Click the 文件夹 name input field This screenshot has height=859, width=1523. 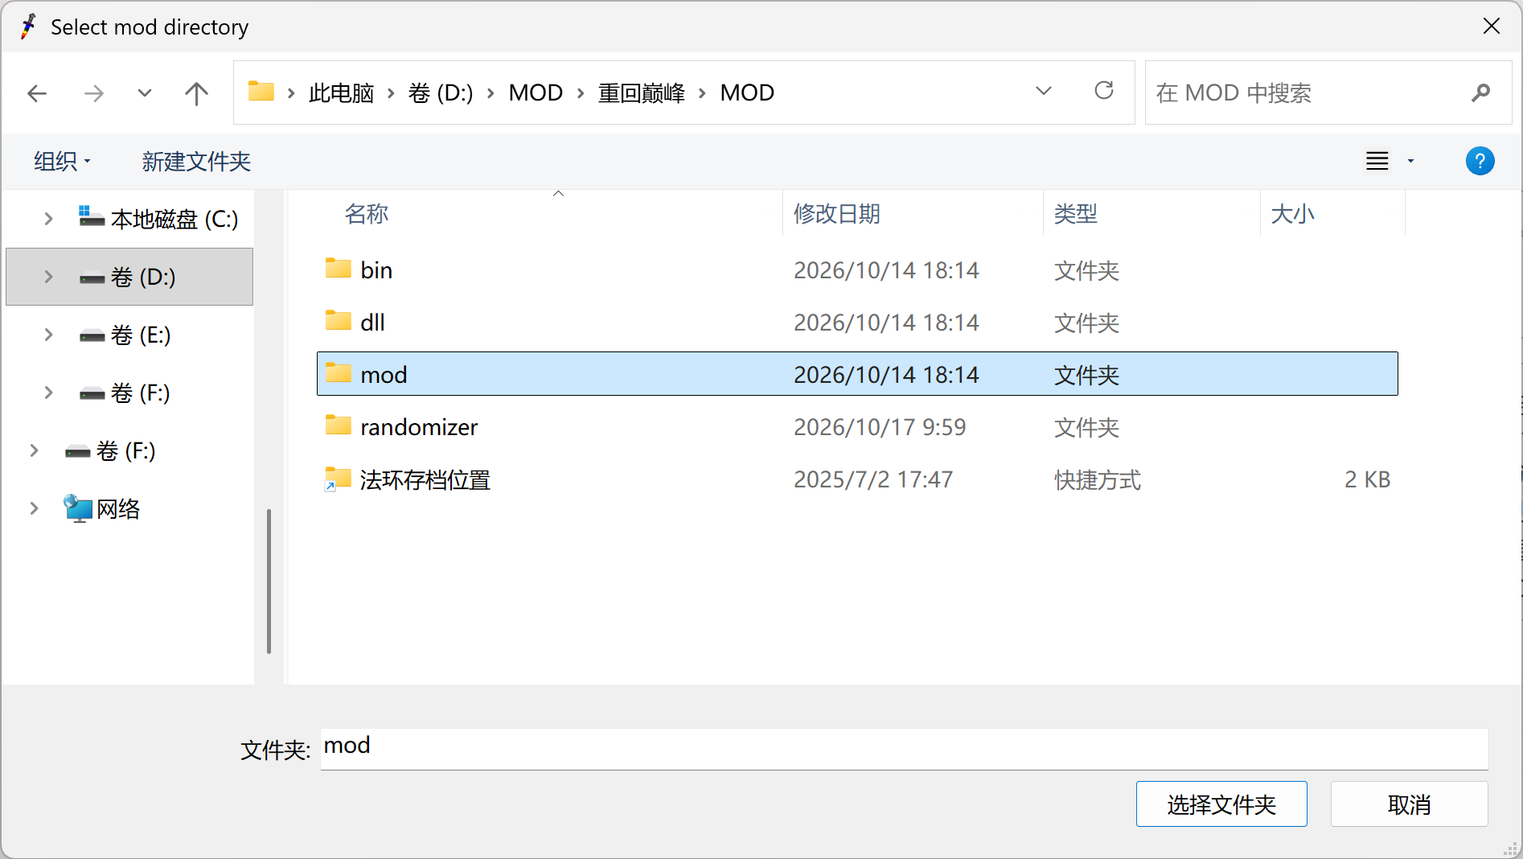[904, 749]
